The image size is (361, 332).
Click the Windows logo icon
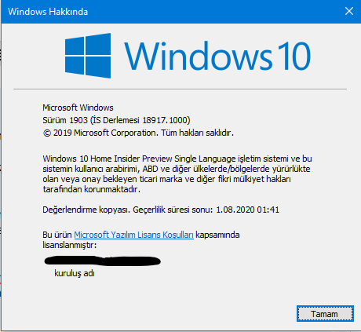(x=88, y=56)
